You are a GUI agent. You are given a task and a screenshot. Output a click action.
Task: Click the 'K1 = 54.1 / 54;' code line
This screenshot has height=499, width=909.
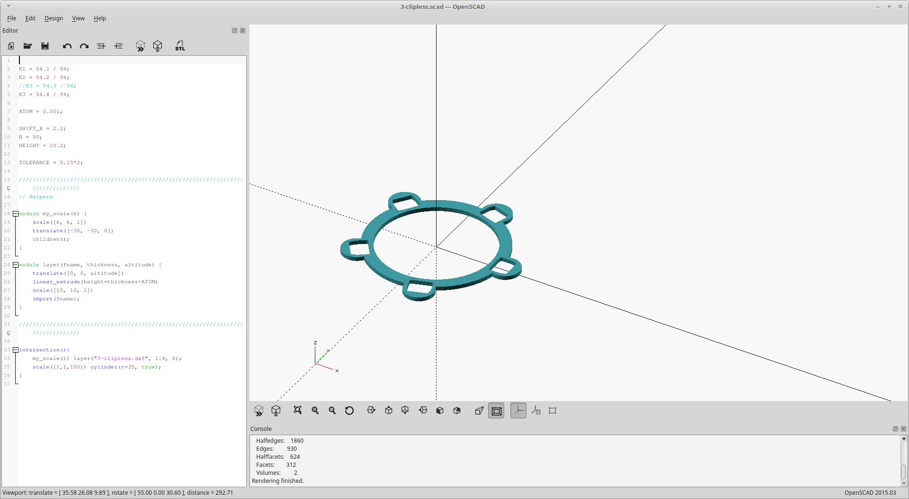click(x=44, y=69)
